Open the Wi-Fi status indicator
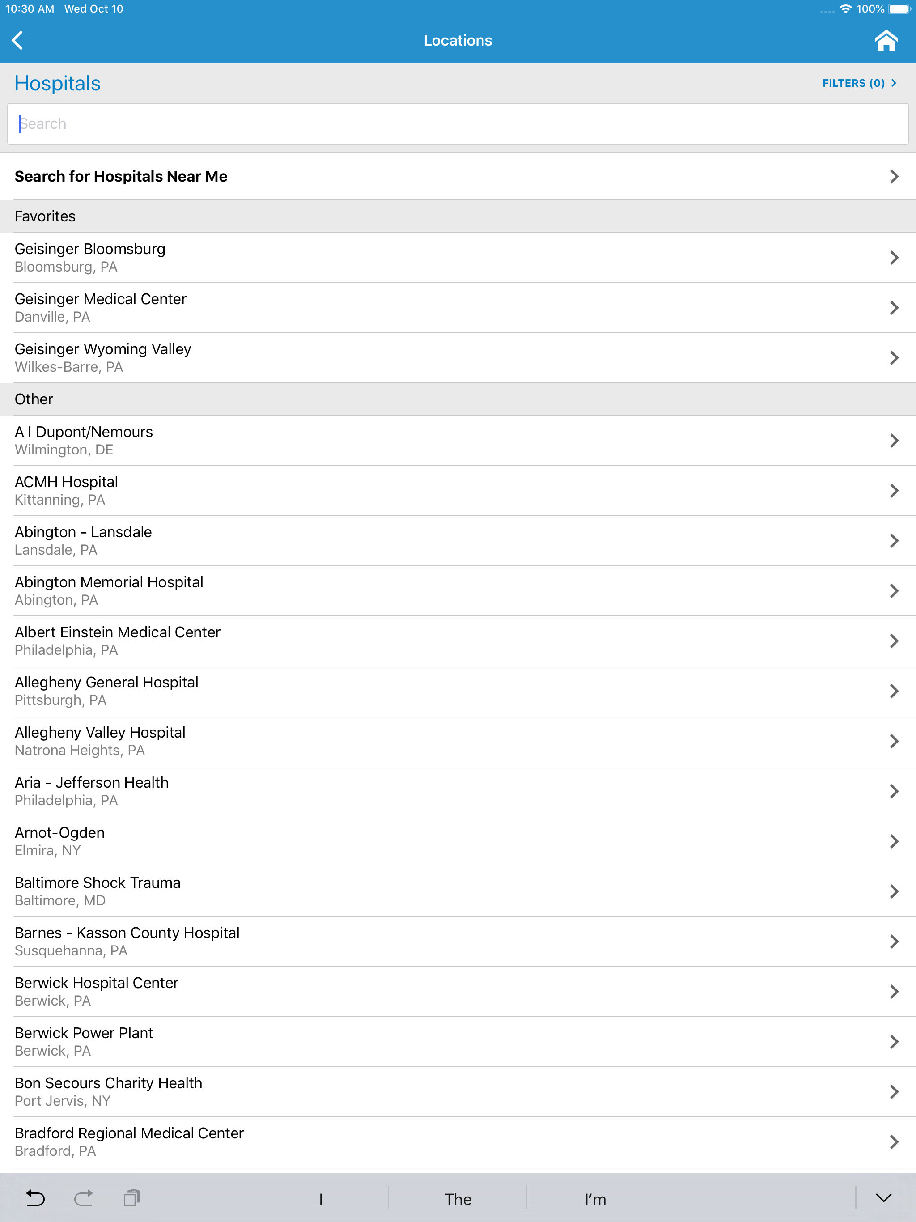Image resolution: width=916 pixels, height=1222 pixels. pos(845,9)
